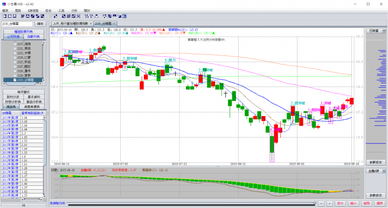
Task: Open the 工具 menu
Action: tap(61, 11)
